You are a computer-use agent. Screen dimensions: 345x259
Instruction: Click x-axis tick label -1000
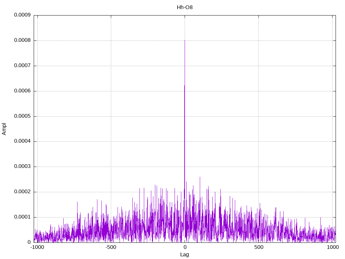[x=37, y=247]
